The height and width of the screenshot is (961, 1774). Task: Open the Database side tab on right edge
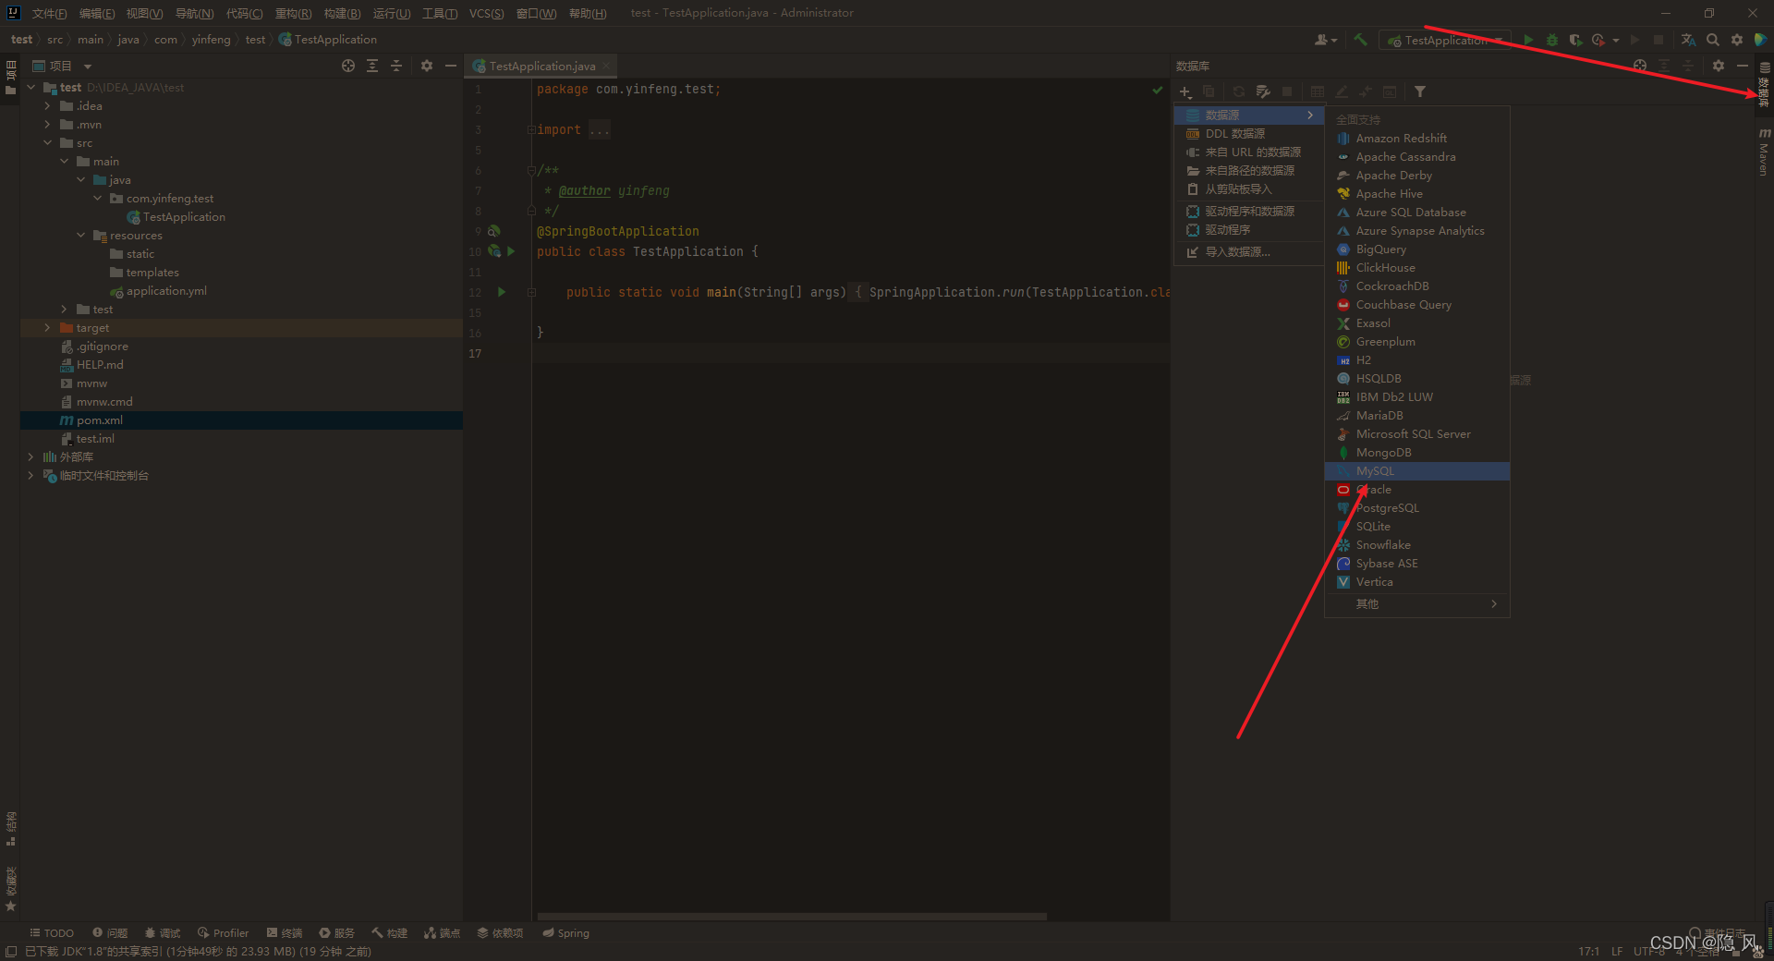click(x=1764, y=85)
